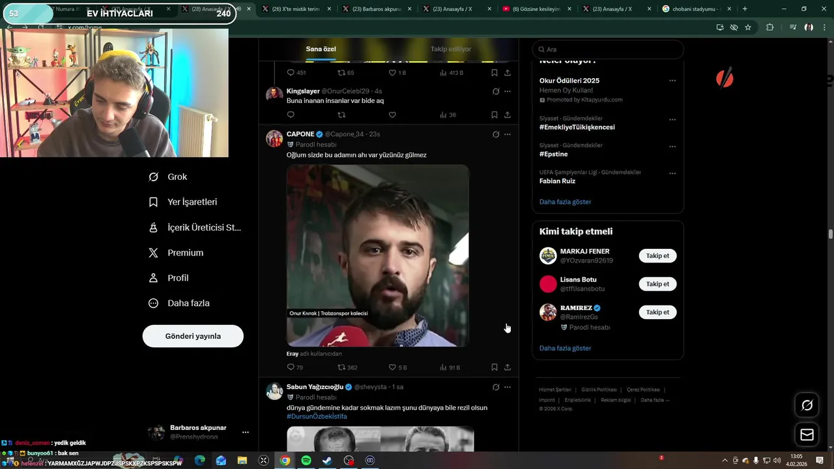The height and width of the screenshot is (469, 834).
Task: Open Grok from the sidebar
Action: point(167,177)
